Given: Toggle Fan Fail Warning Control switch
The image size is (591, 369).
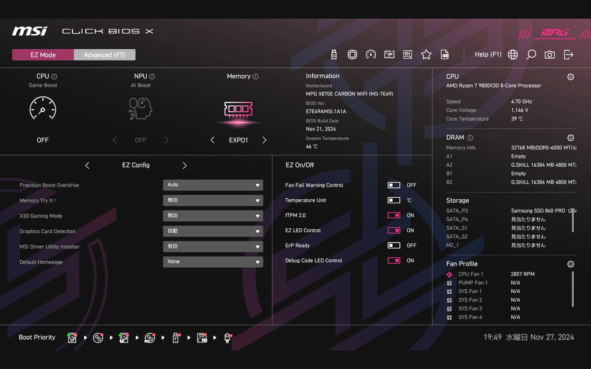Looking at the screenshot, I should (394, 185).
